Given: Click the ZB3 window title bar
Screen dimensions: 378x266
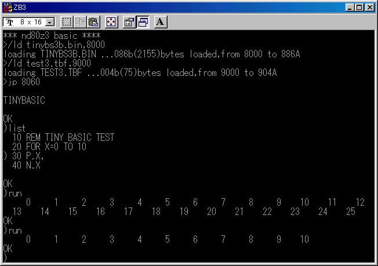Looking at the screenshot, I should (x=174, y=8).
